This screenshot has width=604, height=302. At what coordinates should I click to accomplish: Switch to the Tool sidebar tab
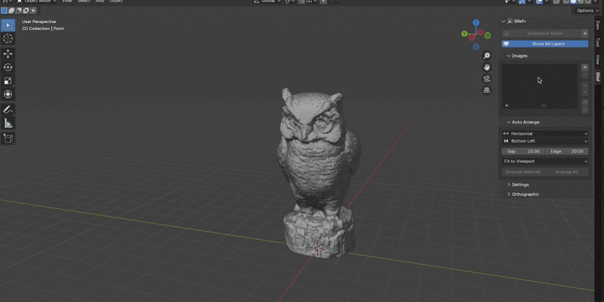pyautogui.click(x=598, y=42)
